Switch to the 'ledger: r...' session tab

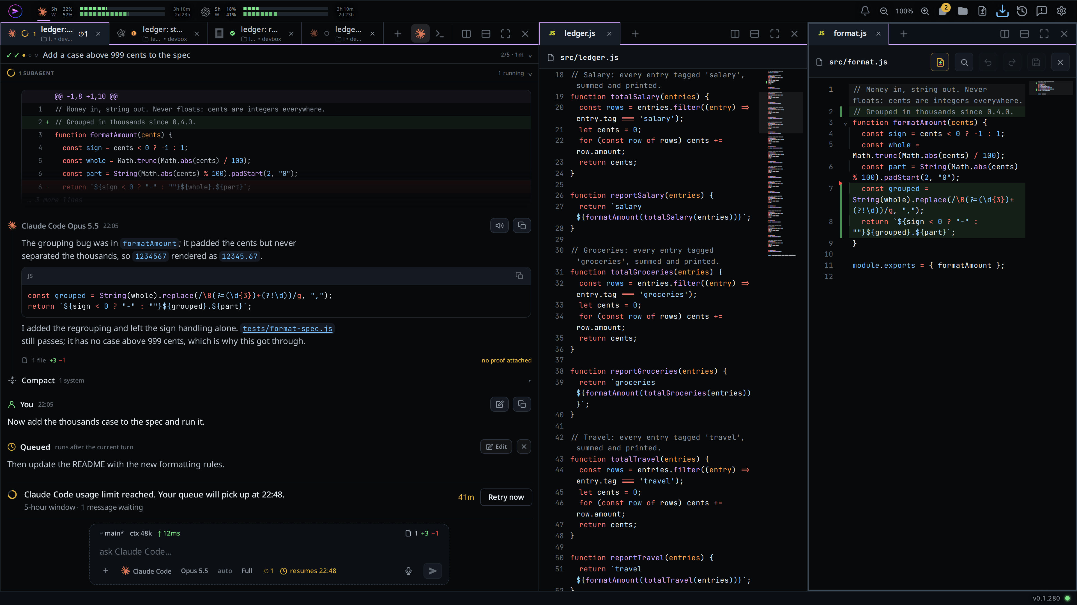point(254,34)
